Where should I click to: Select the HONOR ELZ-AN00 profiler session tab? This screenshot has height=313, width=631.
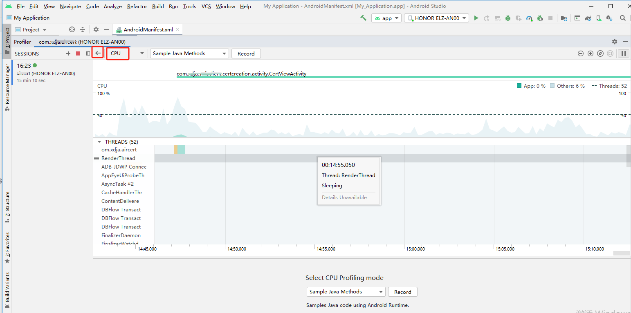point(82,42)
